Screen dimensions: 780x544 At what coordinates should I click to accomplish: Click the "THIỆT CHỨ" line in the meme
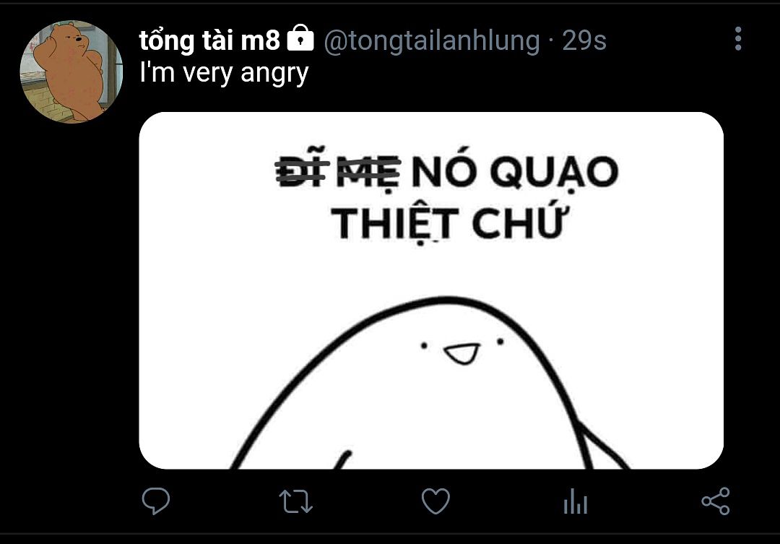point(449,223)
